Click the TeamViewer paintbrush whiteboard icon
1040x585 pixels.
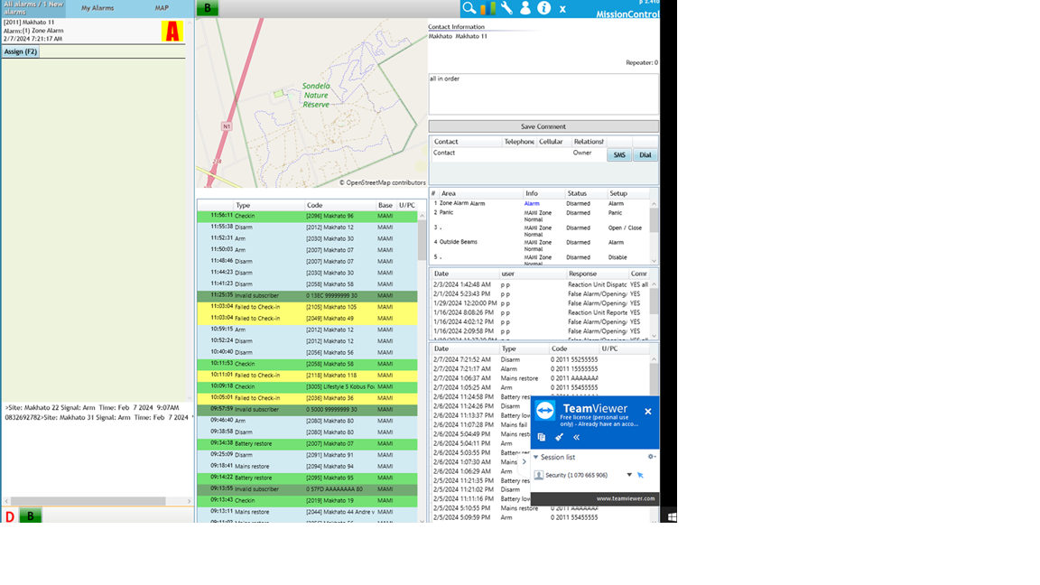(x=559, y=437)
